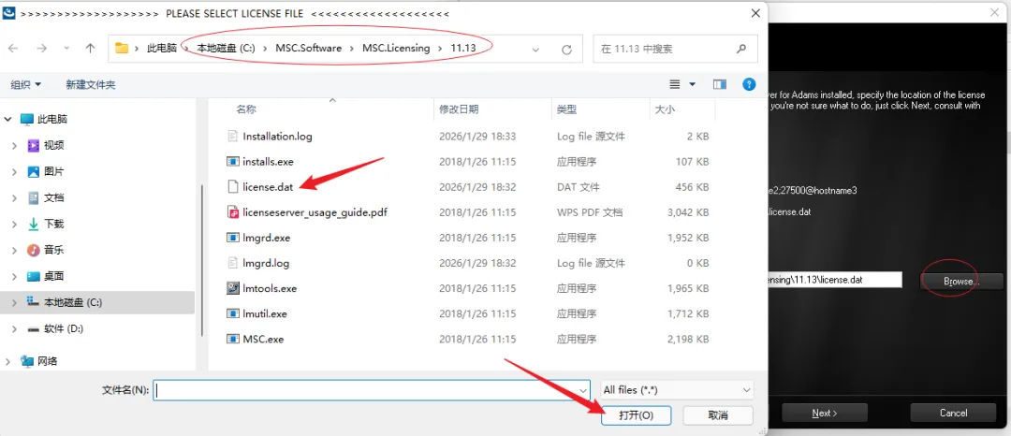Select licenseserver_usage_guide.pdf icon

click(233, 212)
